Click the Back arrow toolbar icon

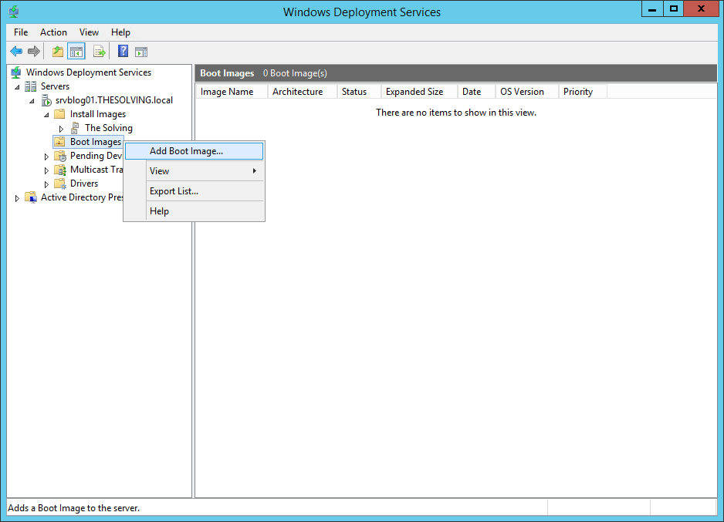tap(16, 51)
